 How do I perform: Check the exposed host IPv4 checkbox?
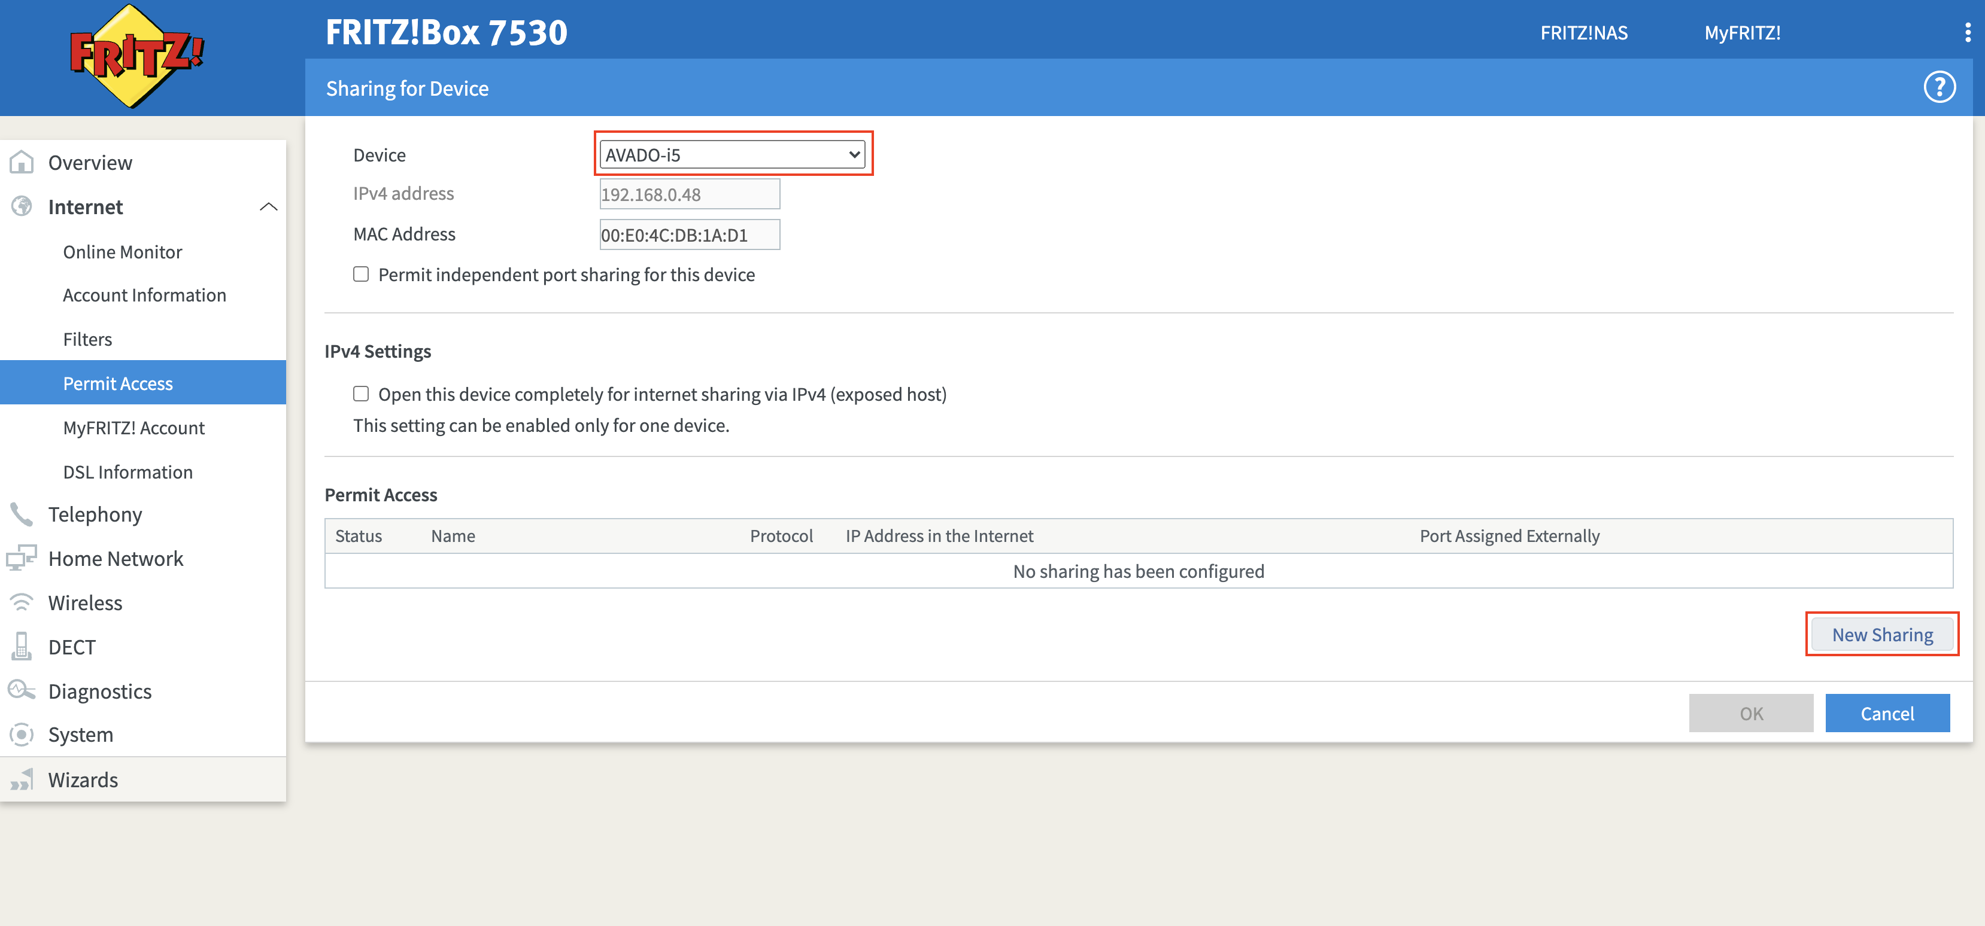(x=360, y=394)
